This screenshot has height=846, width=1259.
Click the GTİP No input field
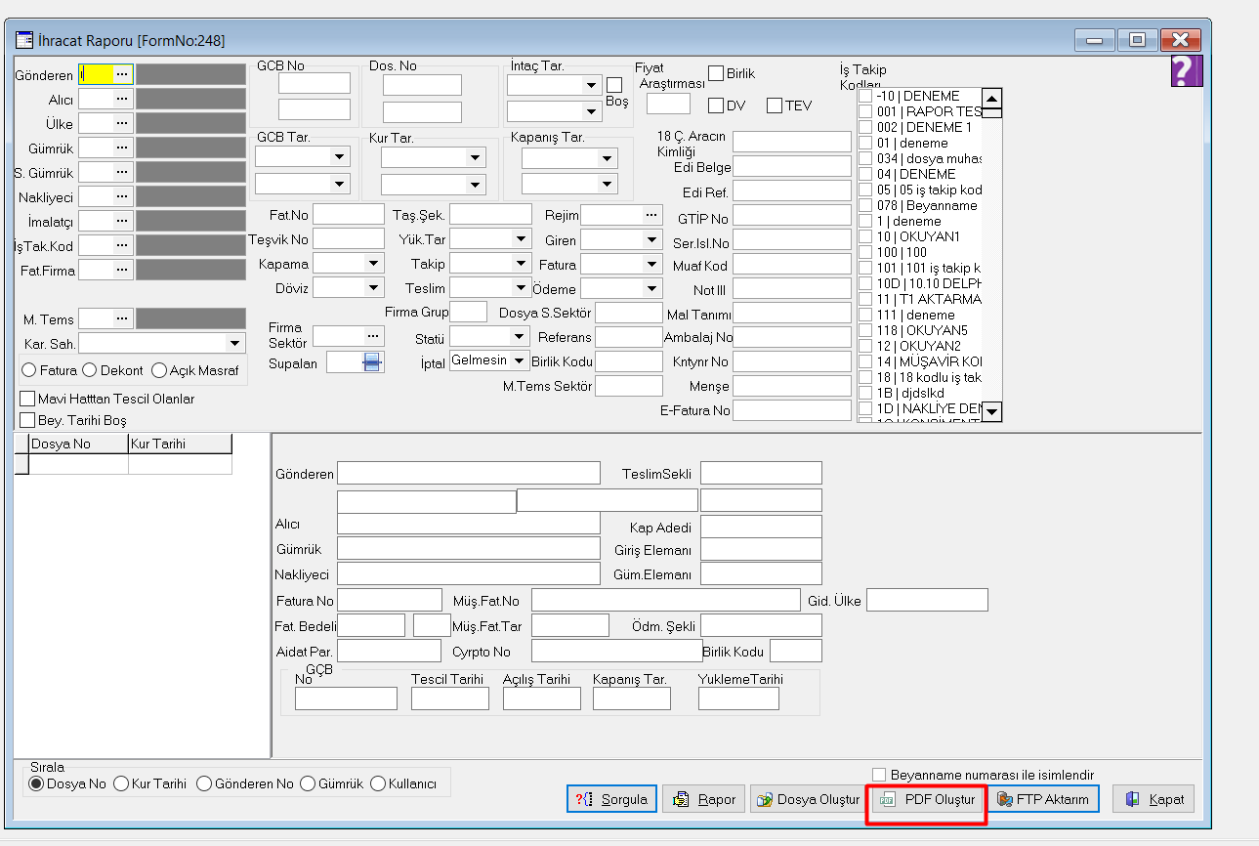792,215
